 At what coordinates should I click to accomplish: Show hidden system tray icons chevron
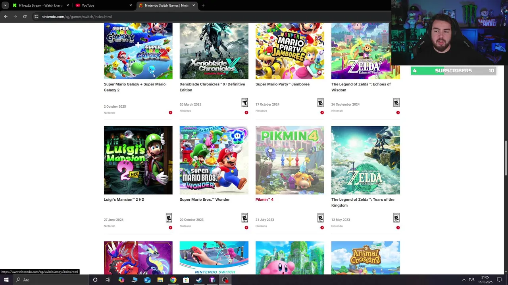(x=464, y=280)
